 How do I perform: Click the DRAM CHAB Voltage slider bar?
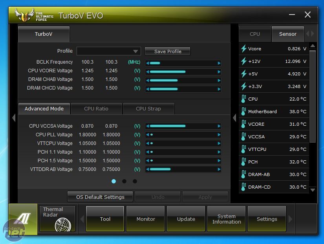pyautogui.click(x=183, y=81)
